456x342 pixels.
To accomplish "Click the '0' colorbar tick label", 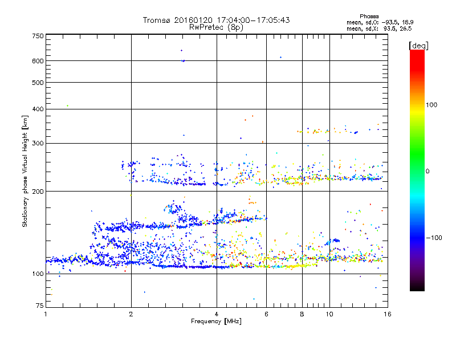I will [x=427, y=171].
